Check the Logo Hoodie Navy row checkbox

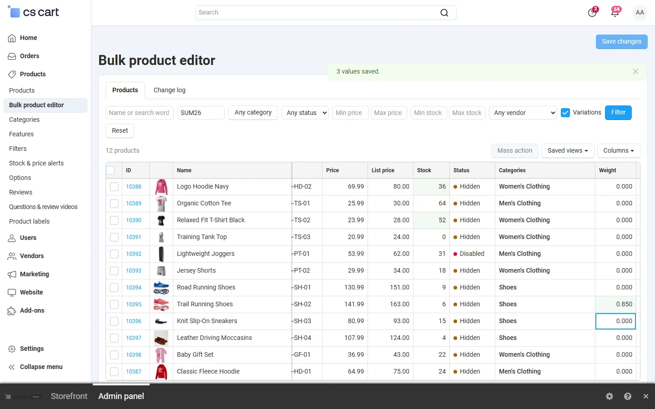(114, 187)
